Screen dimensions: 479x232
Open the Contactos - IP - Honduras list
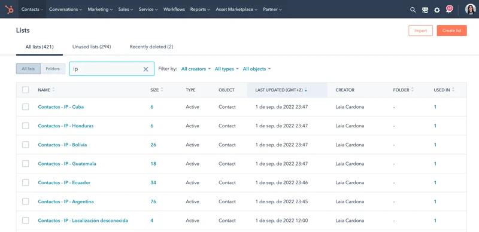coord(66,126)
